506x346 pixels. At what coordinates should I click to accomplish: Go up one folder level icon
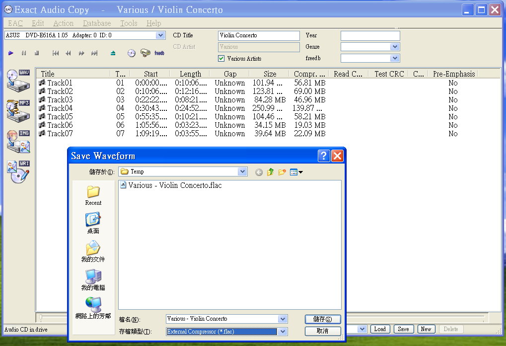[x=271, y=172]
